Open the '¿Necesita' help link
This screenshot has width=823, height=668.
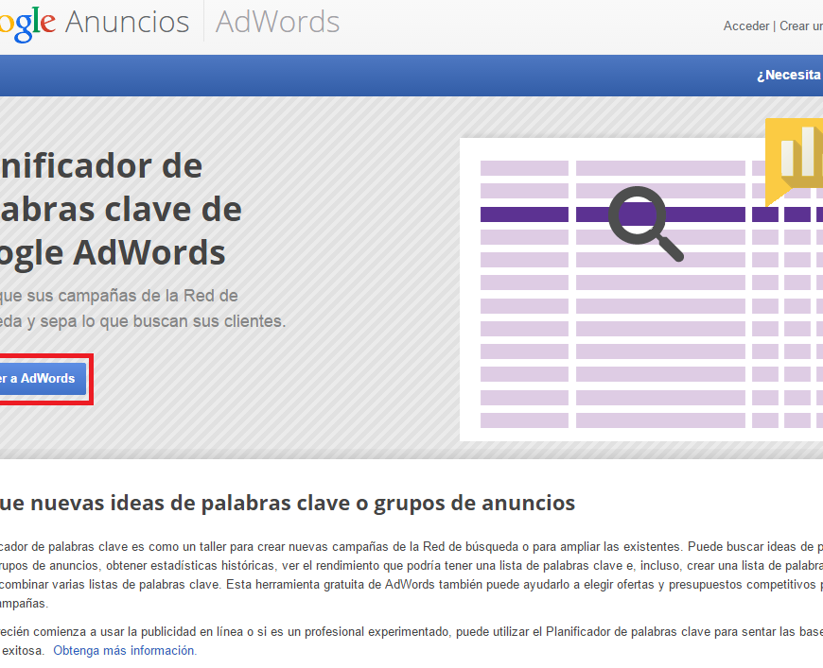tap(789, 75)
